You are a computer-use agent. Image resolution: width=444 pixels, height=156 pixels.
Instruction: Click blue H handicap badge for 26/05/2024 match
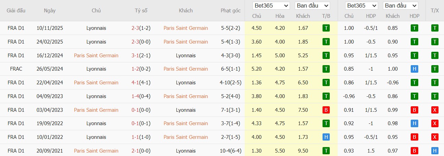click(414, 69)
